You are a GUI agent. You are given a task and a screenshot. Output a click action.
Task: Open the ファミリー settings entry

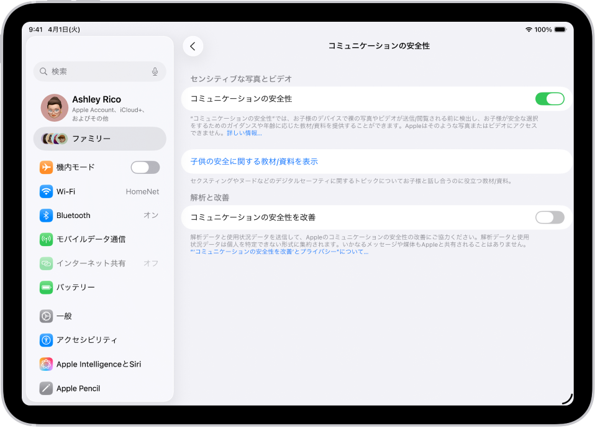[99, 139]
